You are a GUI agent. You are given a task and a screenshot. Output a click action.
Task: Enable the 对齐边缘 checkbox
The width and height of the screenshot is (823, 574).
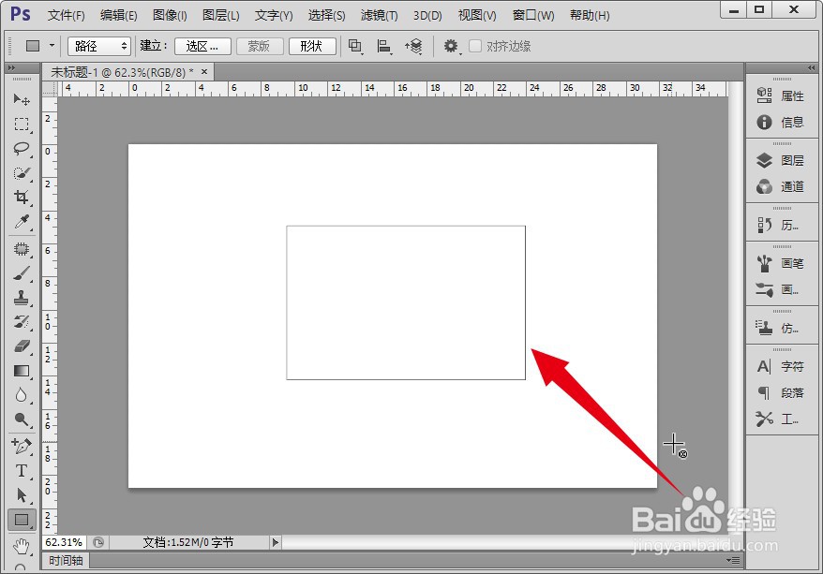click(x=475, y=46)
